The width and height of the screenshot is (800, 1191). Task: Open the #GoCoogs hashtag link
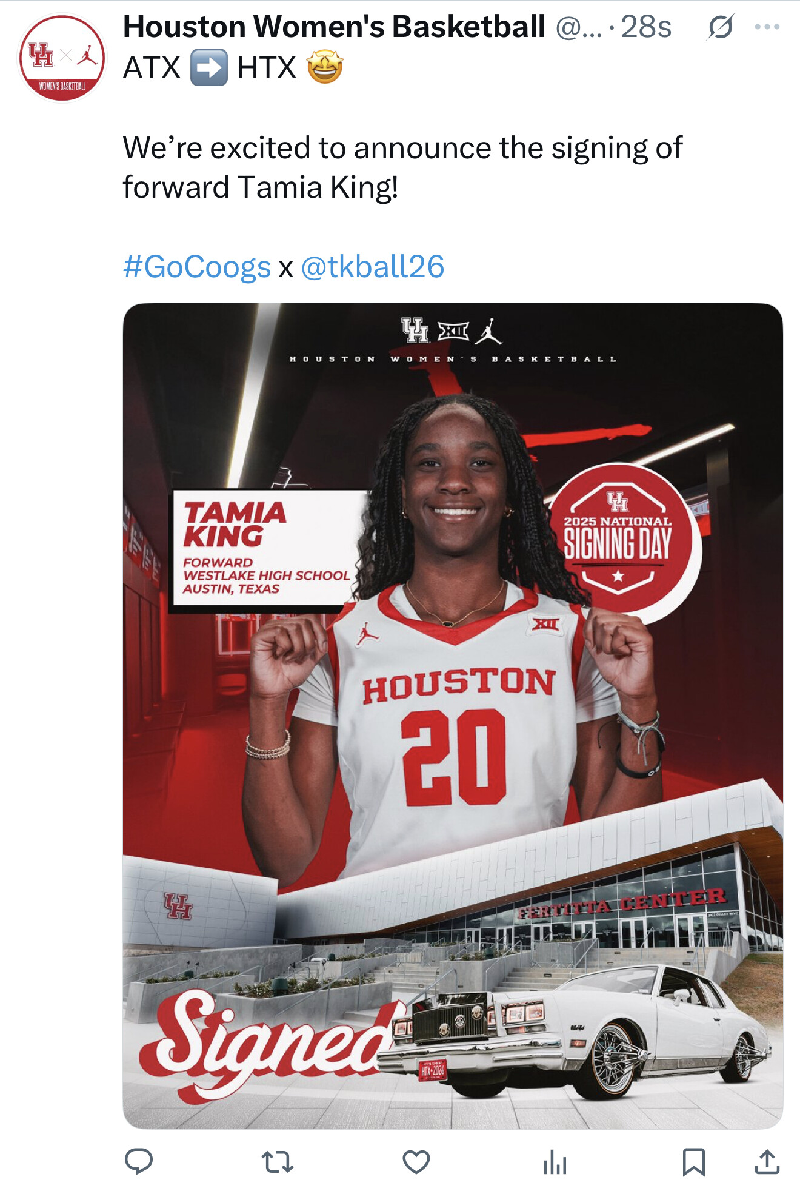pyautogui.click(x=197, y=267)
